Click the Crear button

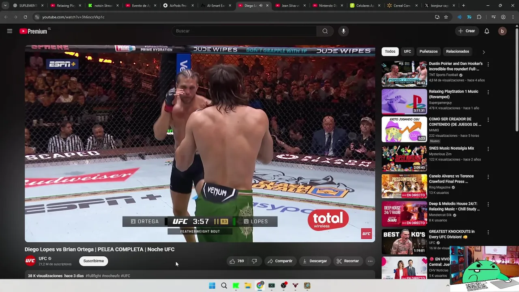[x=466, y=31]
